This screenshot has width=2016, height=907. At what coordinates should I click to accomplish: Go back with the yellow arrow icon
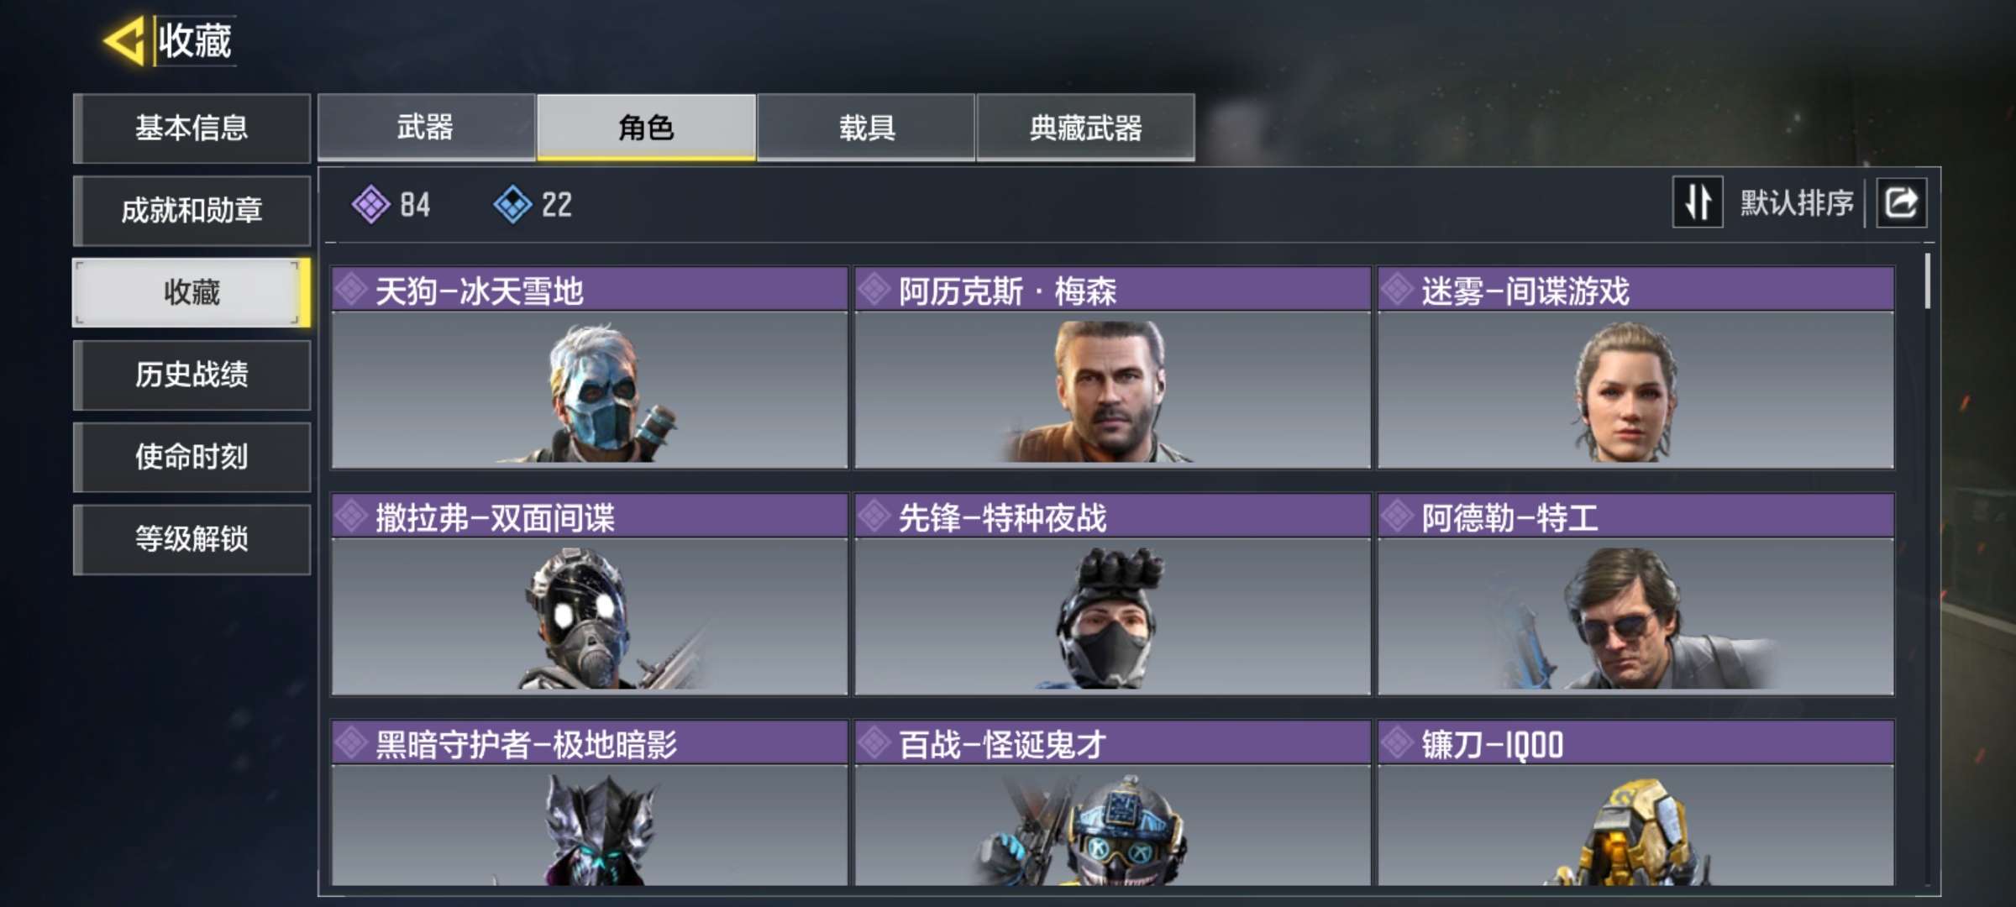(124, 40)
